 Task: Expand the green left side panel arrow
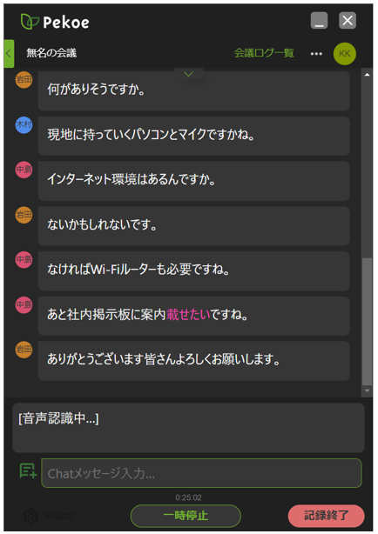[x=9, y=53]
